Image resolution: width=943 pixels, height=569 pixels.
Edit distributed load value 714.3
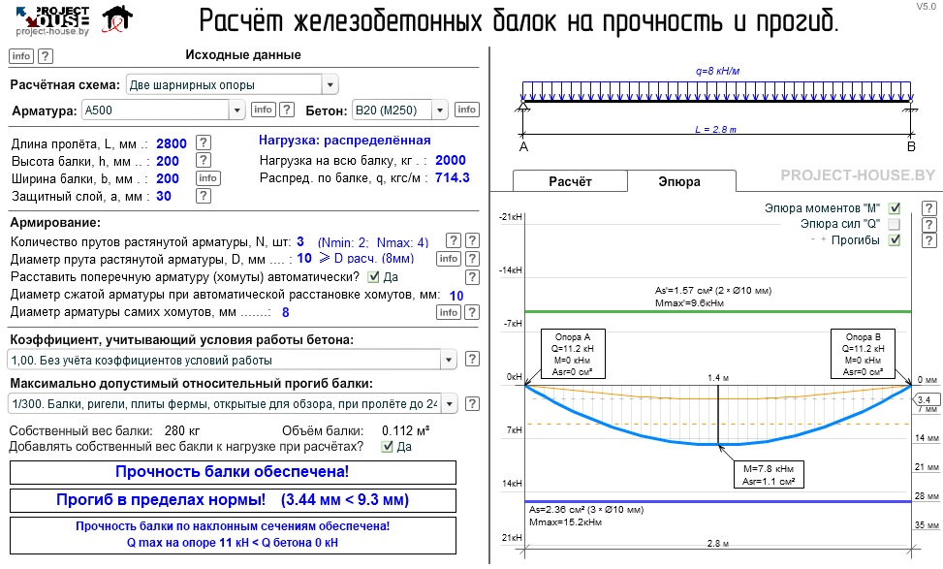453,177
